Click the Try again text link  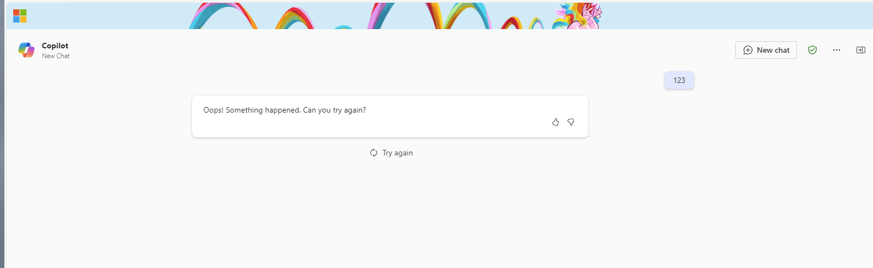point(397,153)
